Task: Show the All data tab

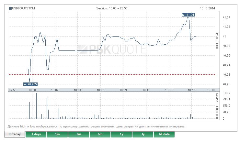Action: pos(164,134)
